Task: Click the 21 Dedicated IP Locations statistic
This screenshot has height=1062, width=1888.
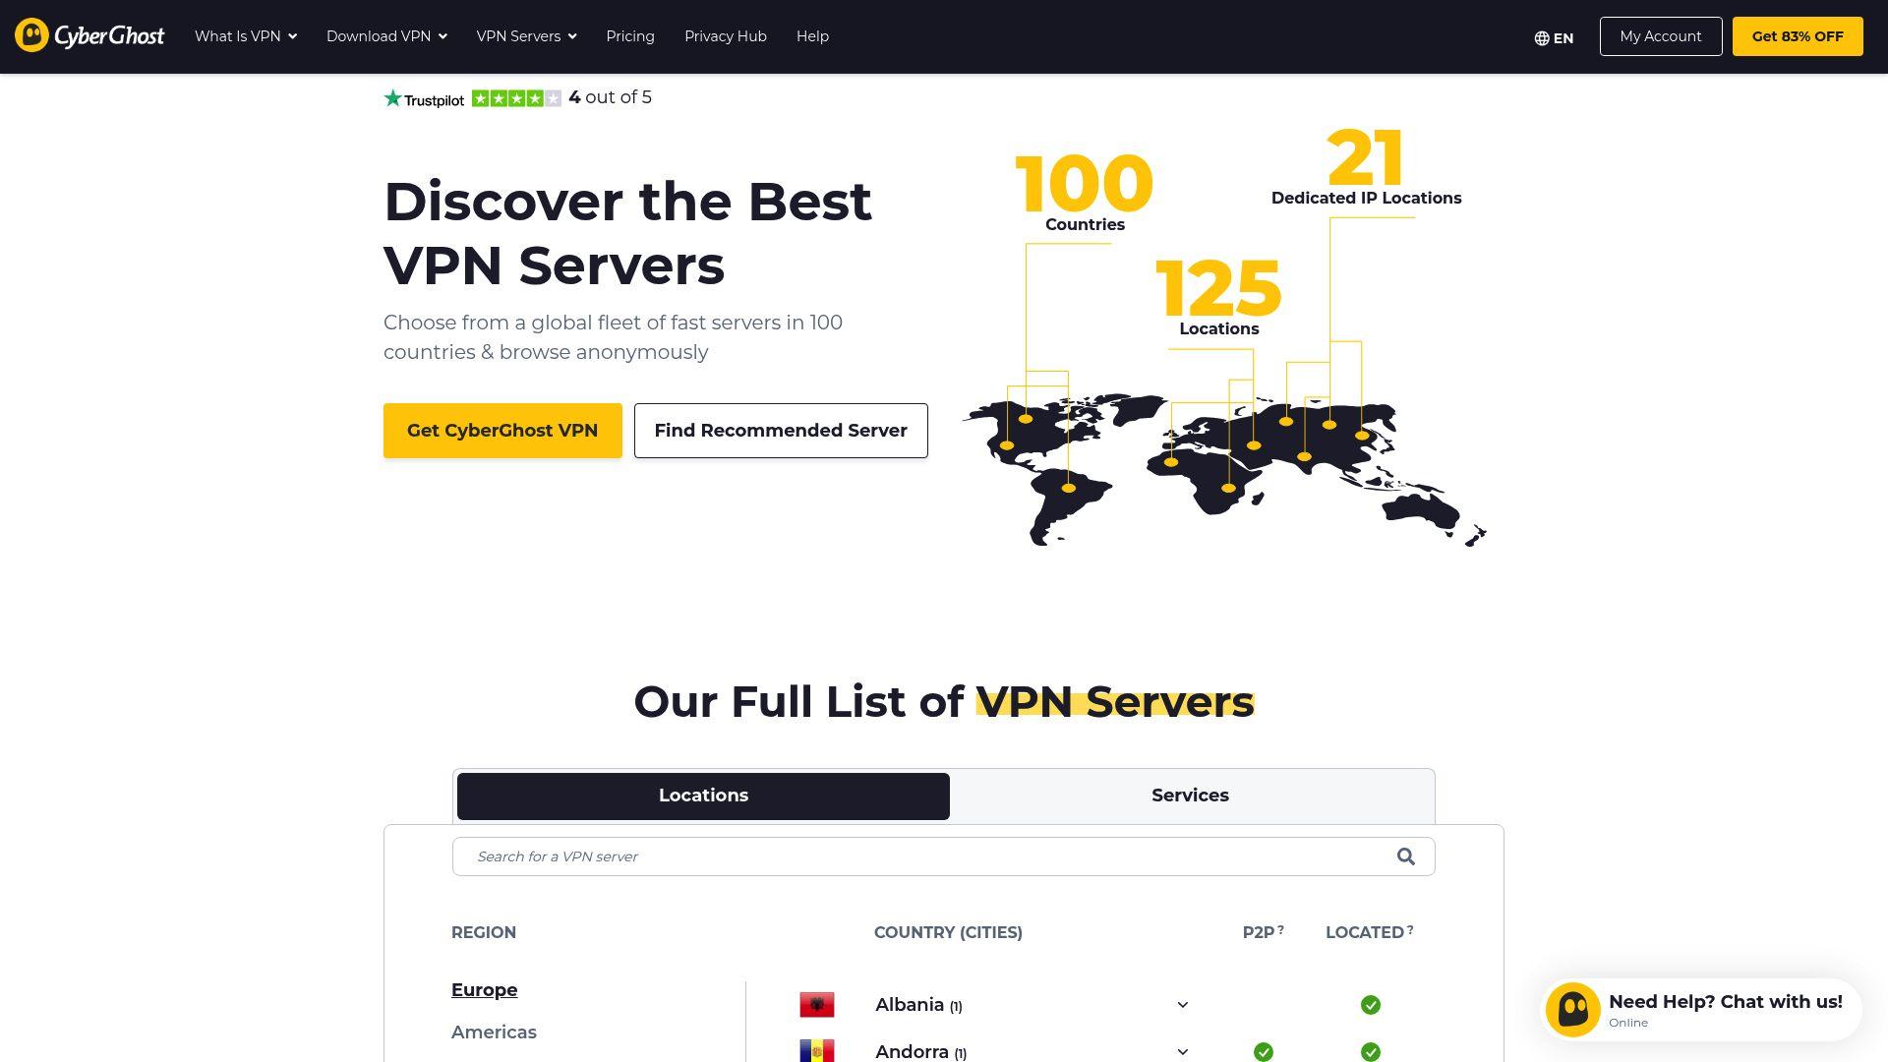Action: coord(1367,167)
